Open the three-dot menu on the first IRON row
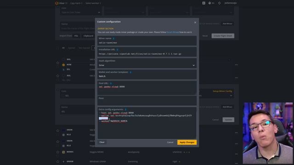This screenshot has width=294, height=165. 236,133
